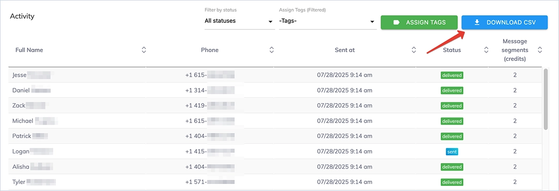Sort table by Status column arrows
559x191 pixels.
point(486,50)
